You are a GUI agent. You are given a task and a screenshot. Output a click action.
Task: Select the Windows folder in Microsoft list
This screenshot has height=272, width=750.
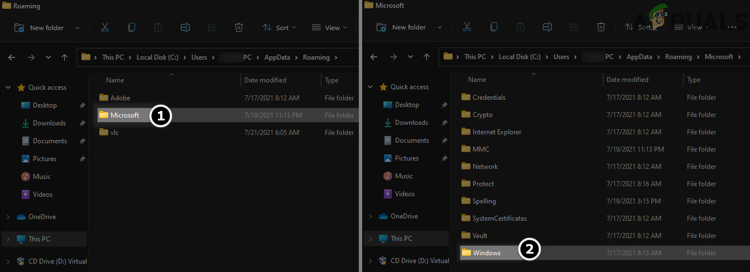pyautogui.click(x=486, y=253)
